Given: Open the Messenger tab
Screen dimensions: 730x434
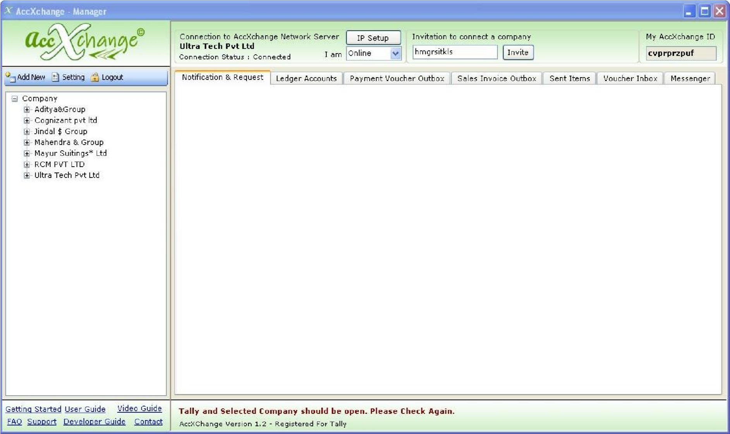Looking at the screenshot, I should click(x=690, y=78).
